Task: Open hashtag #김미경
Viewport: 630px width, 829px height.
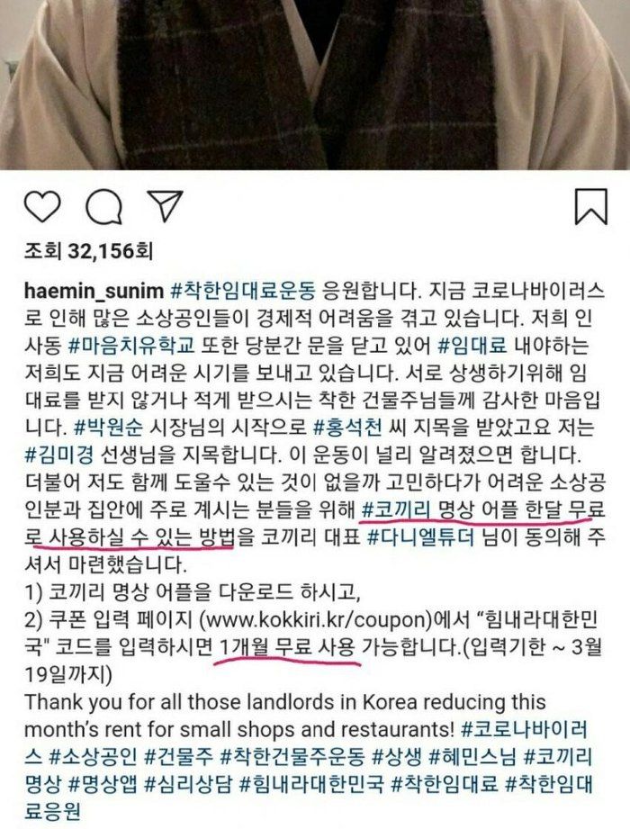Action: (59, 455)
